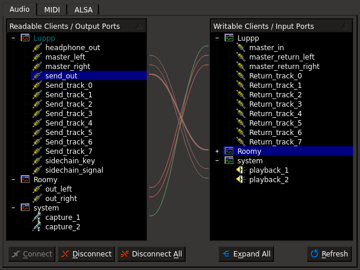Screen dimensions: 360x270
Task: Collapse the Luppp client in Output Ports
Action: pos(14,38)
